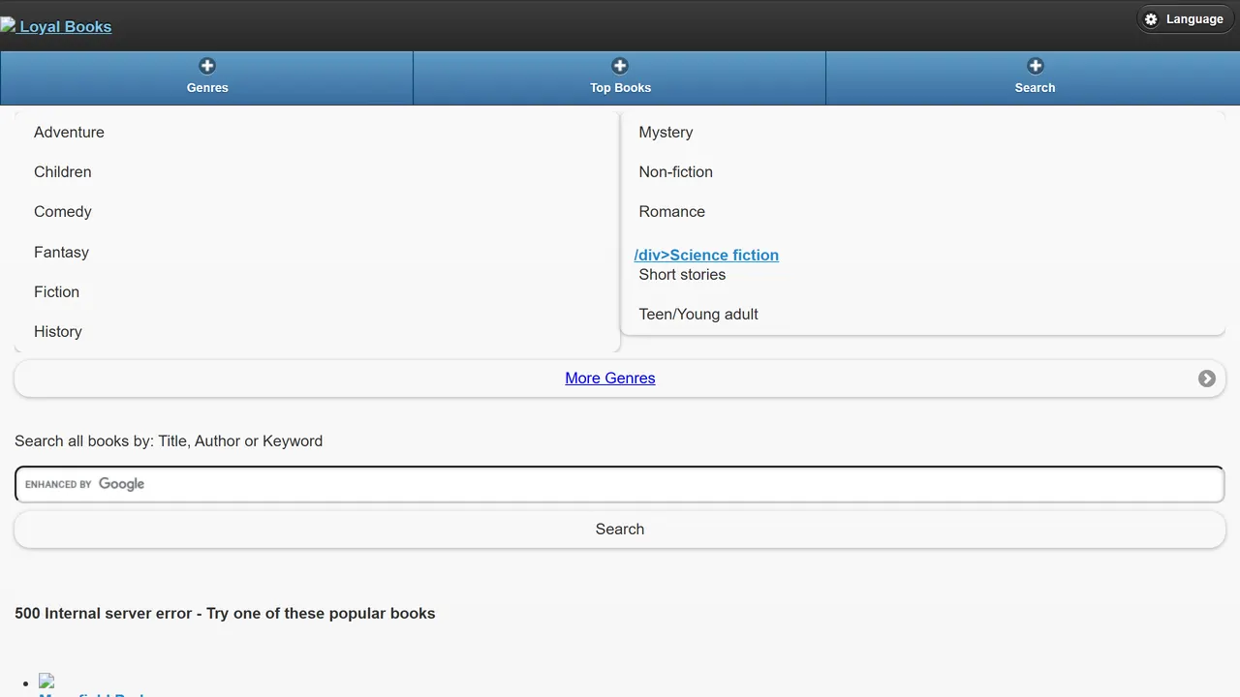The width and height of the screenshot is (1240, 697).
Task: Click the arrow icon beside More Genres
Action: (x=1207, y=379)
